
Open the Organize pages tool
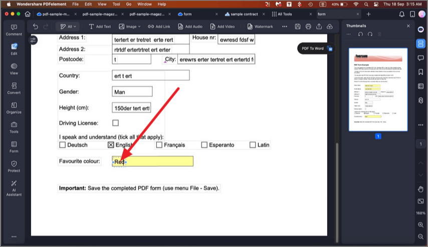pyautogui.click(x=14, y=108)
